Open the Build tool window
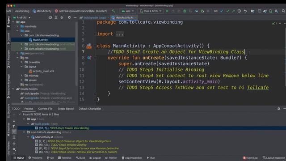This screenshot has width=286, height=161. 80,158
